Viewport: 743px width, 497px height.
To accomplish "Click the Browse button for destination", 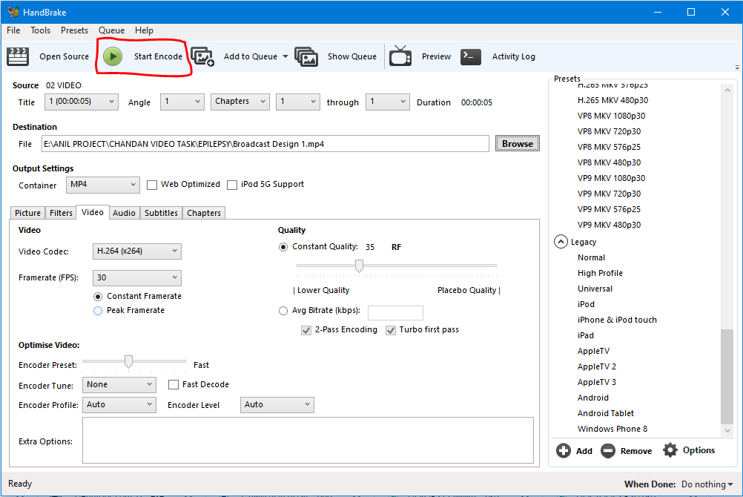I will pyautogui.click(x=518, y=144).
